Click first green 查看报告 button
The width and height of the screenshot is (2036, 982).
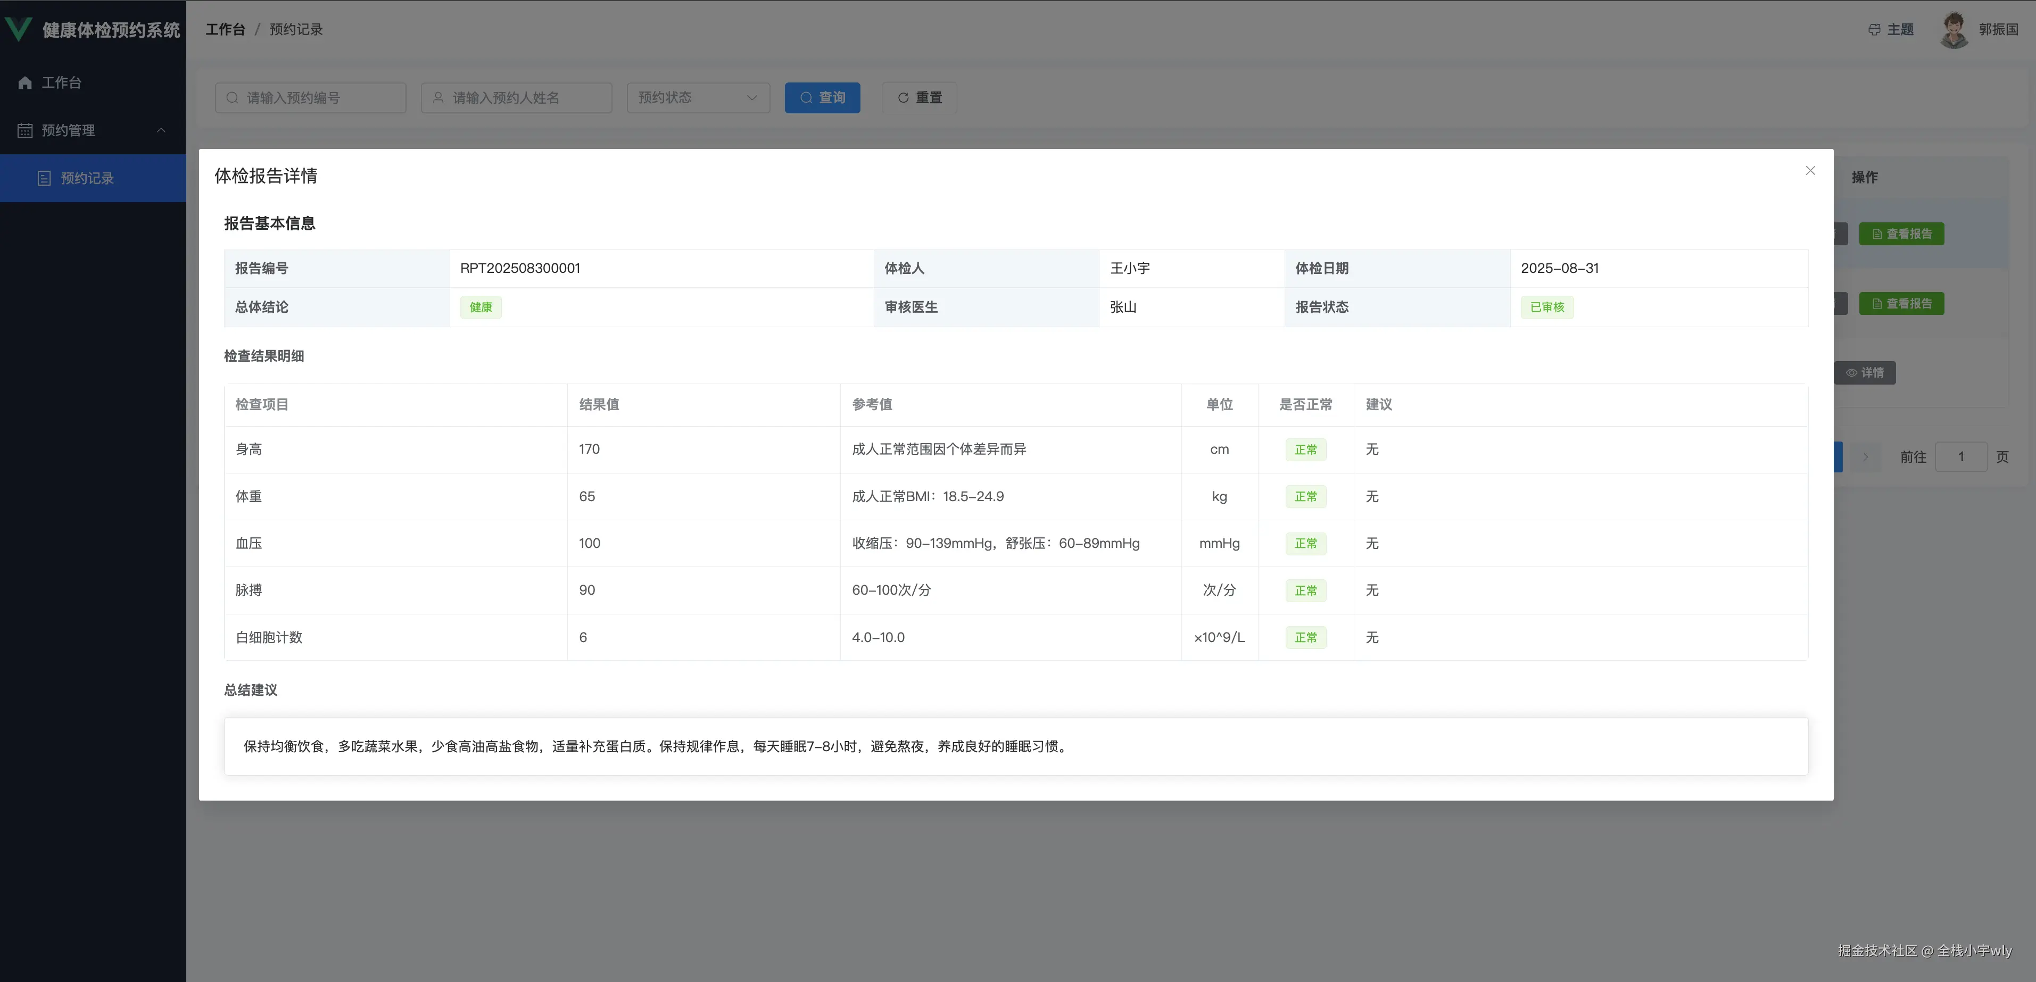click(1901, 234)
